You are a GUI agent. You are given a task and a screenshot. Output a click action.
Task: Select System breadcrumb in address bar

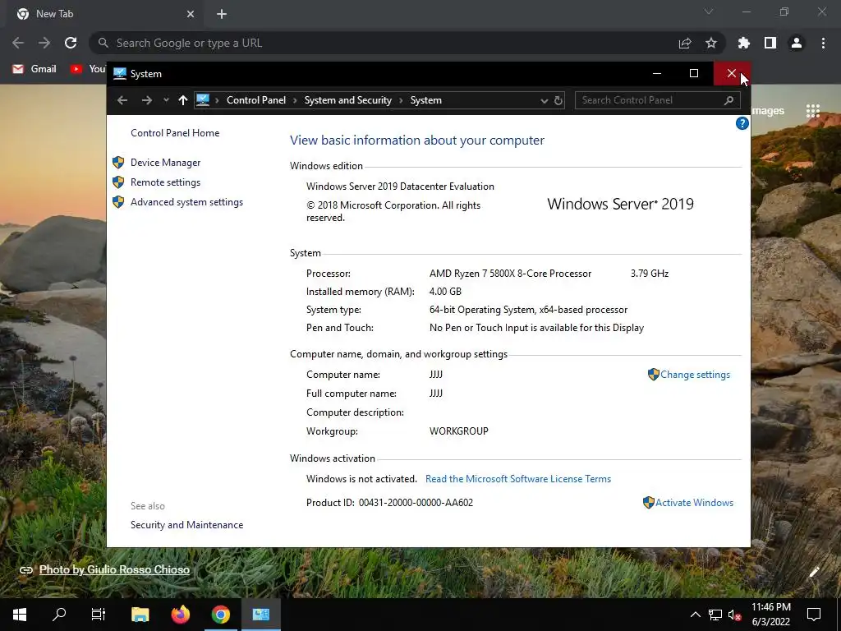pyautogui.click(x=426, y=100)
